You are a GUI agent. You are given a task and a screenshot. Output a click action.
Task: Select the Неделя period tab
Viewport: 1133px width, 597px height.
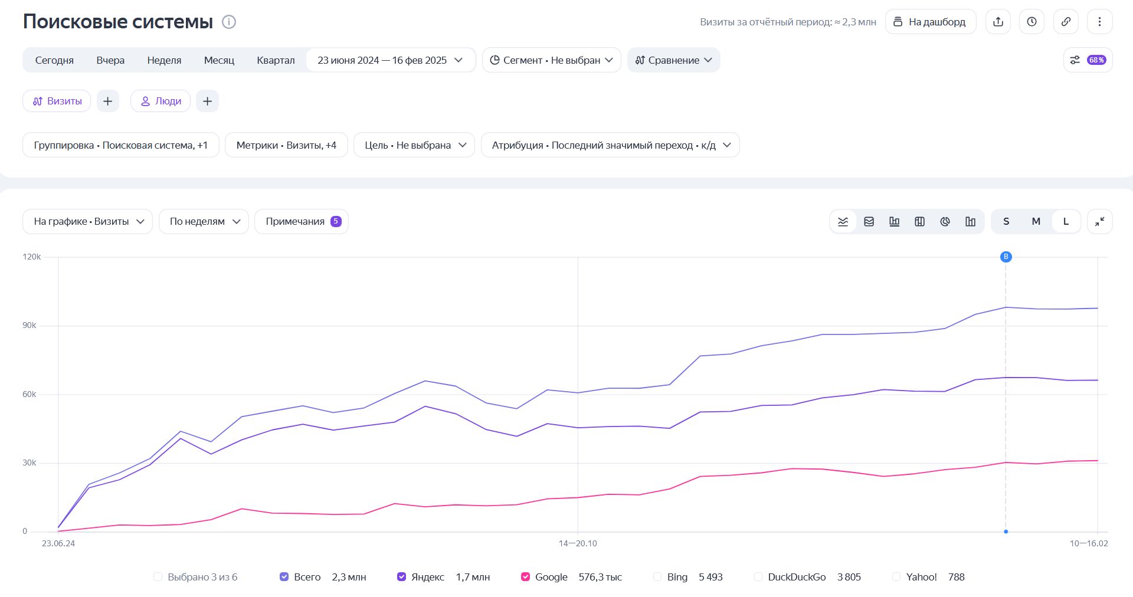164,60
